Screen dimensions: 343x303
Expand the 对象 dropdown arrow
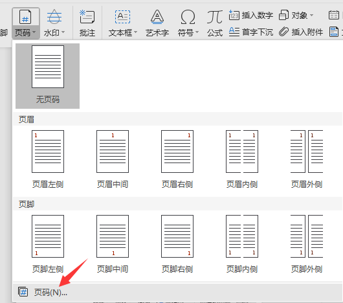point(311,16)
